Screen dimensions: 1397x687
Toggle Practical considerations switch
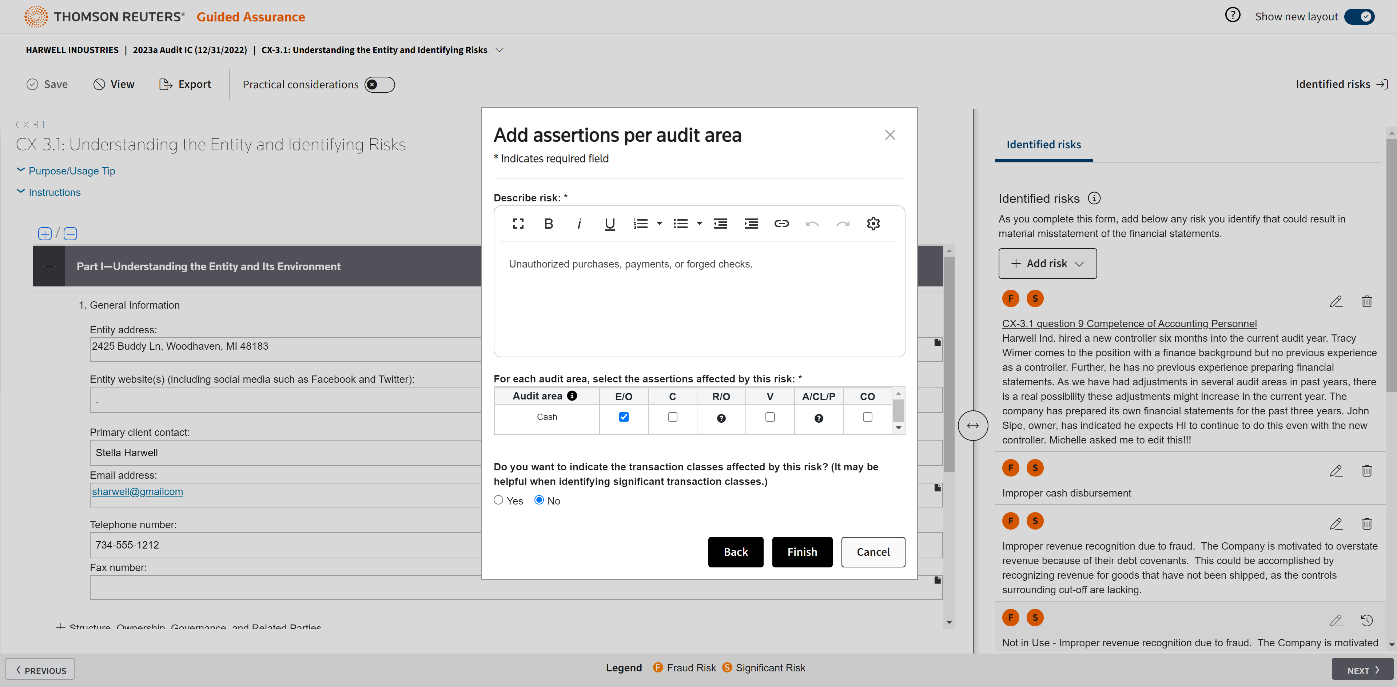tap(379, 85)
